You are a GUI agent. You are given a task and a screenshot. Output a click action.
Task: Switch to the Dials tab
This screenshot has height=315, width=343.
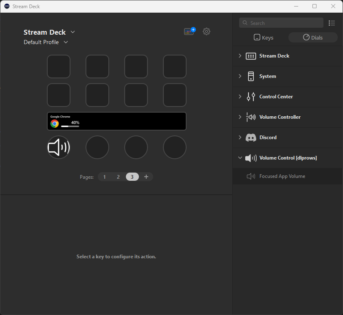tap(313, 38)
